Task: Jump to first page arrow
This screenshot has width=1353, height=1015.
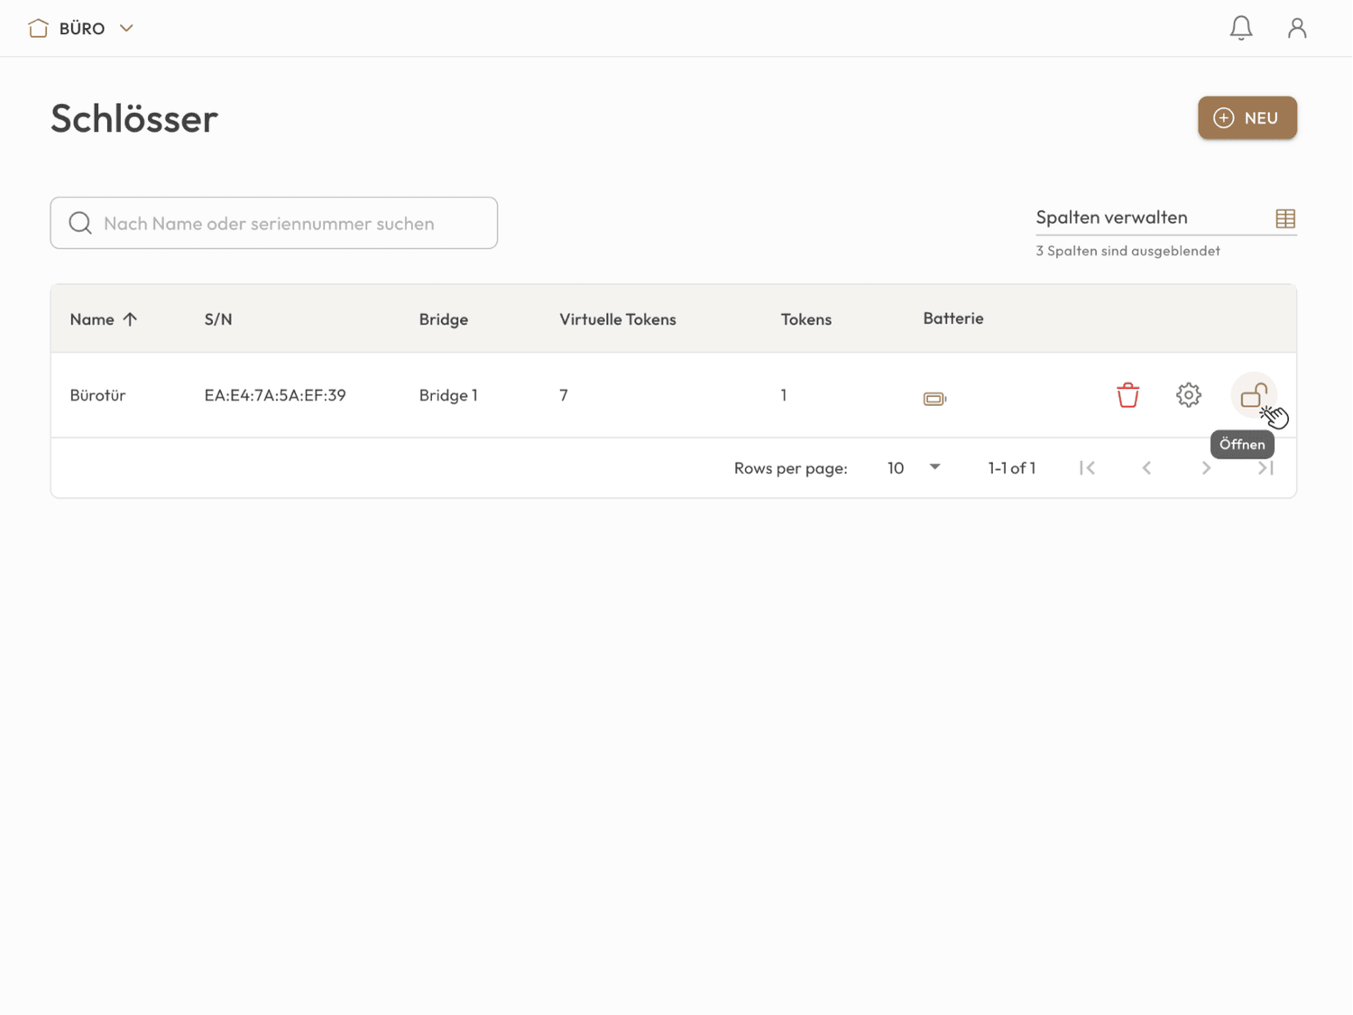Action: [1087, 467]
